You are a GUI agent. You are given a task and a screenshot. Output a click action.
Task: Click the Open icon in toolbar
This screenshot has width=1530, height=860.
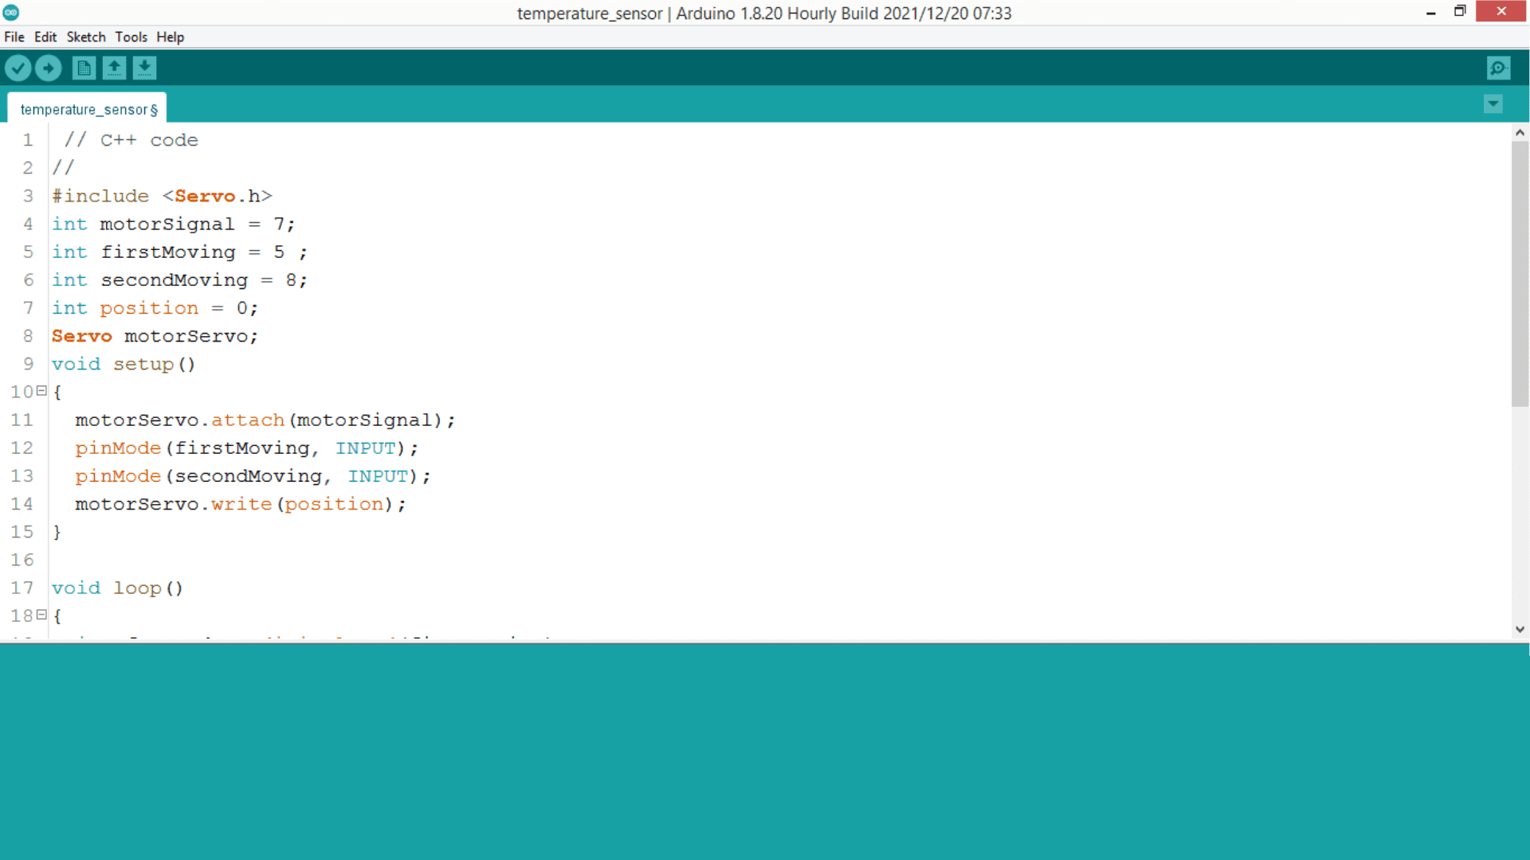click(x=113, y=68)
